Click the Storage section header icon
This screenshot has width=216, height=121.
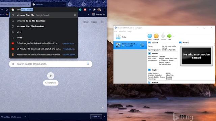pyautogui.click(x=149, y=82)
